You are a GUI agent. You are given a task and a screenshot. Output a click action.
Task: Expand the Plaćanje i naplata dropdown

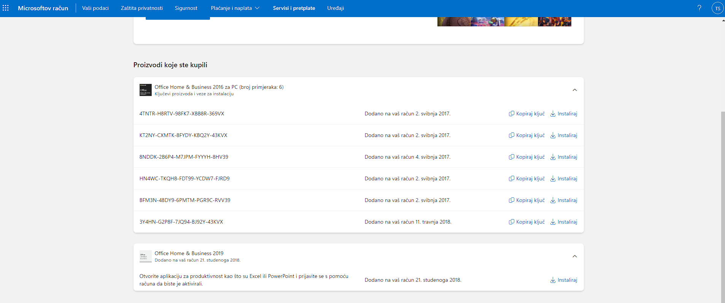(235, 8)
